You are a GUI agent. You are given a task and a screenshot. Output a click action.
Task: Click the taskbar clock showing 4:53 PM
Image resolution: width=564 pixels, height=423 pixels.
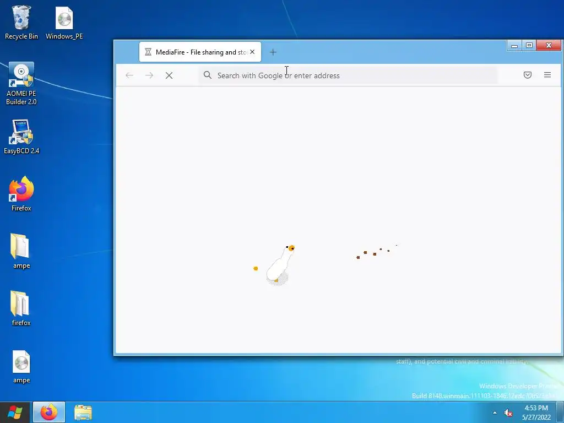click(x=536, y=413)
